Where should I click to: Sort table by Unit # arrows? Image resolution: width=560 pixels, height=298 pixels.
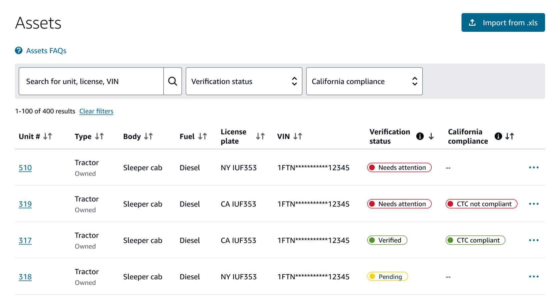[48, 137]
